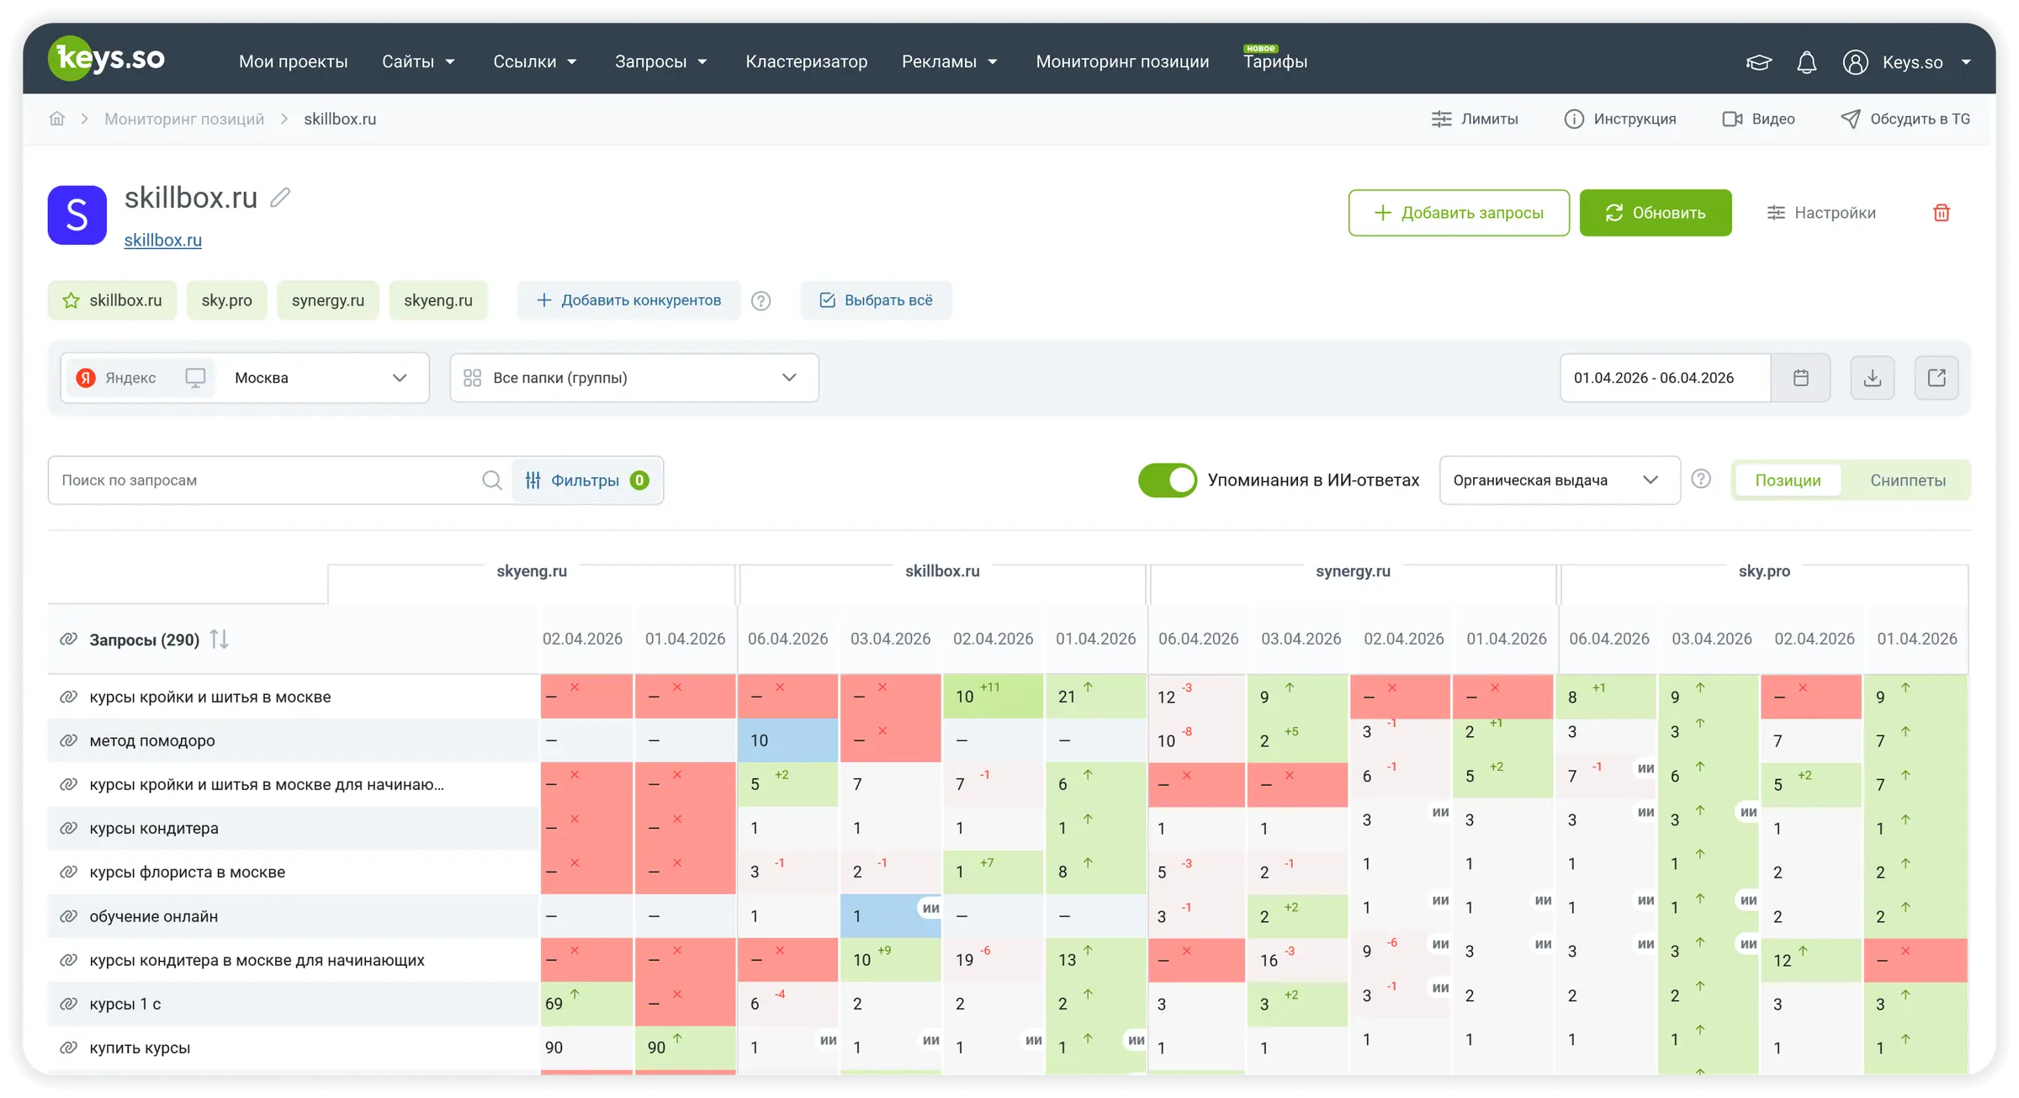Switch view to Позиции
The width and height of the screenshot is (2019, 1098).
(1788, 480)
